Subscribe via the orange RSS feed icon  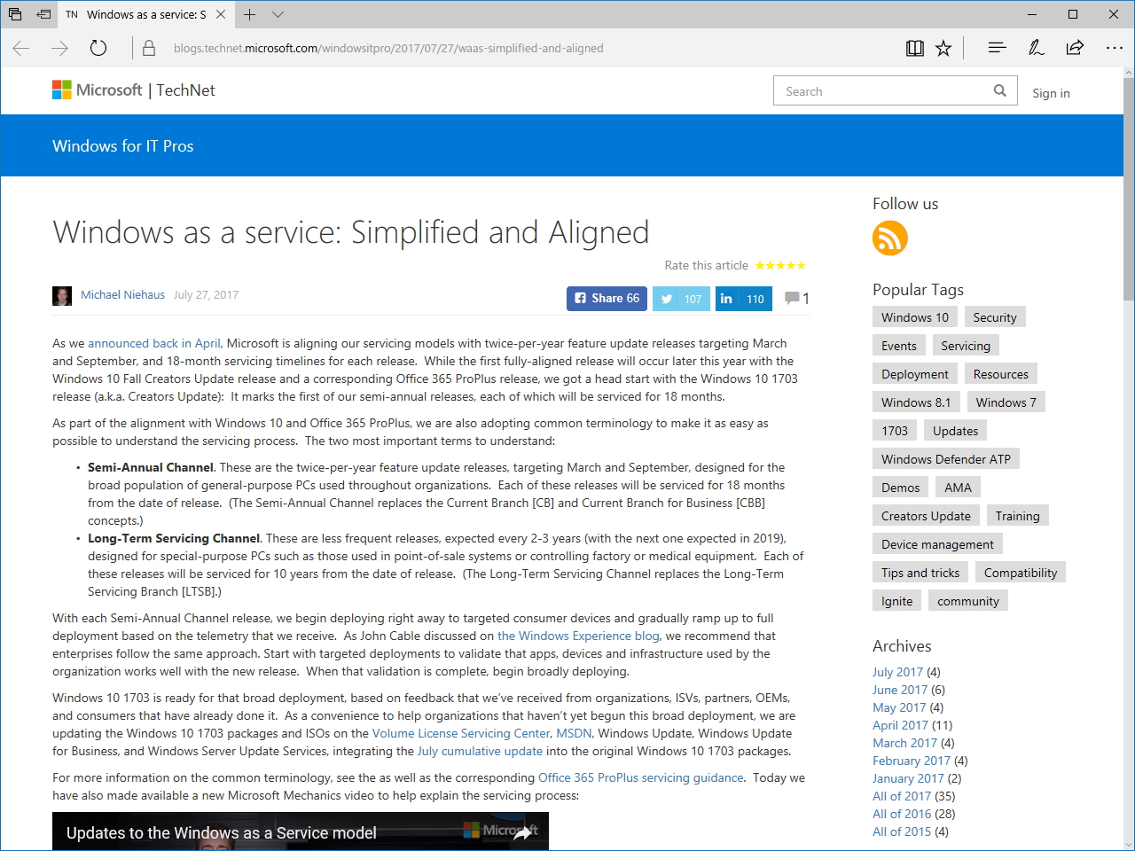click(x=889, y=238)
